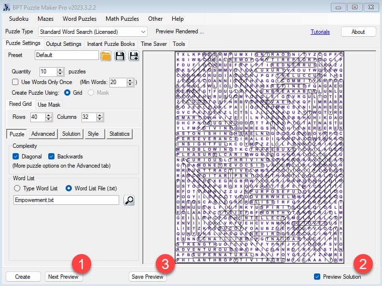Image resolution: width=382 pixels, height=286 pixels.
Task: Open the Word Puzzles menu
Action: tap(79, 19)
